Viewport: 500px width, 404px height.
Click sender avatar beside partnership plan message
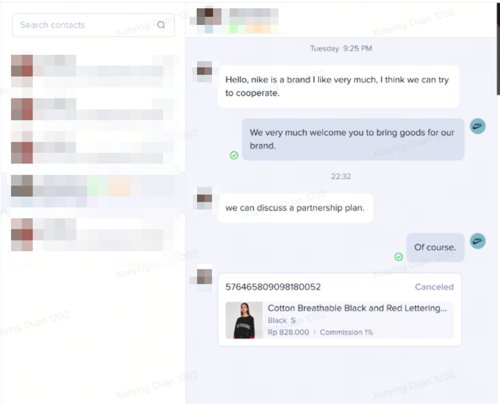pyautogui.click(x=204, y=198)
